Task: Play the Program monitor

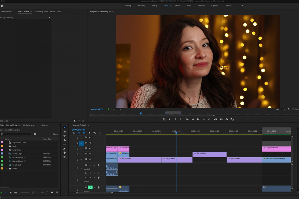Action: (x=198, y=119)
